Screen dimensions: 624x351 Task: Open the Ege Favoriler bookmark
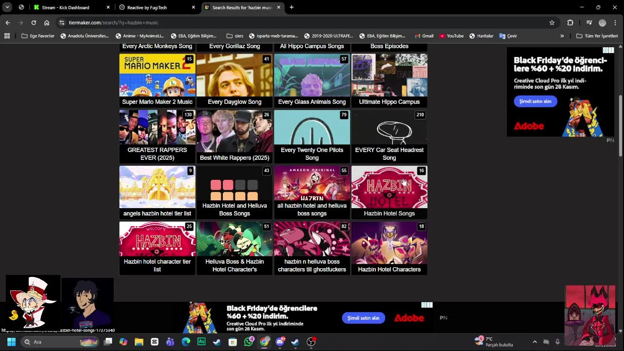point(38,36)
